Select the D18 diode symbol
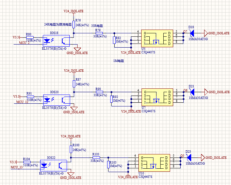This screenshot has width=231, height=185. point(192,33)
